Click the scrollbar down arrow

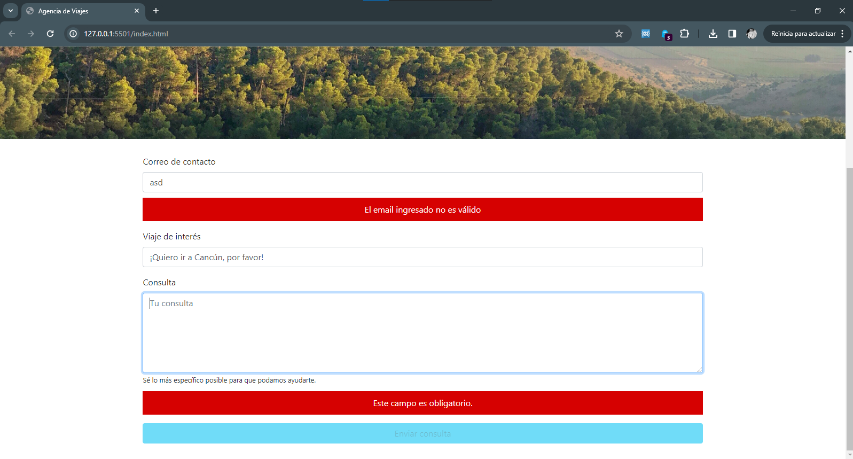click(849, 455)
